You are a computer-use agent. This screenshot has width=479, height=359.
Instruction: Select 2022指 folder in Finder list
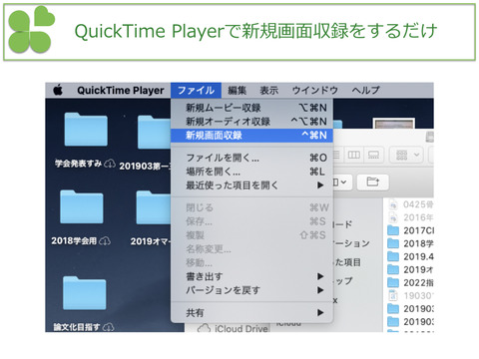click(411, 283)
